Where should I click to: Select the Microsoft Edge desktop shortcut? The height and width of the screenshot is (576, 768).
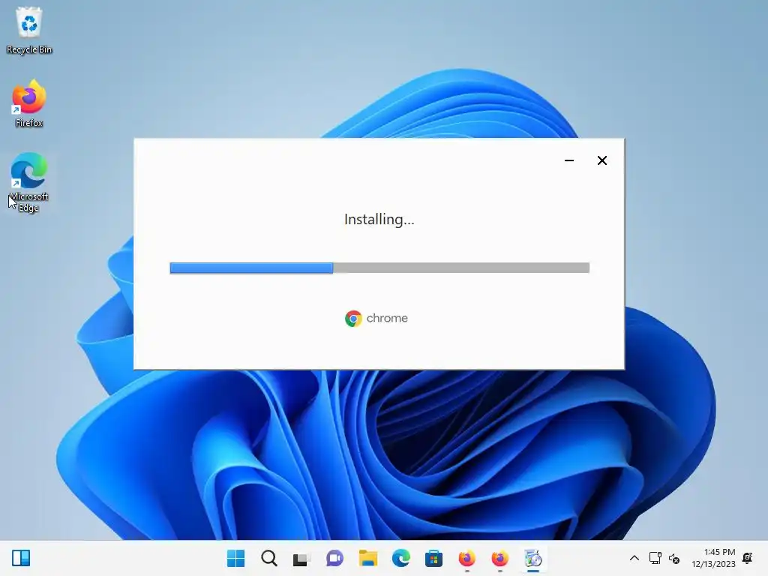coord(29,182)
